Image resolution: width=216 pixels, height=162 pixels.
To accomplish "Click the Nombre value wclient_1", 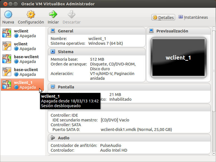I will (x=97, y=39).
